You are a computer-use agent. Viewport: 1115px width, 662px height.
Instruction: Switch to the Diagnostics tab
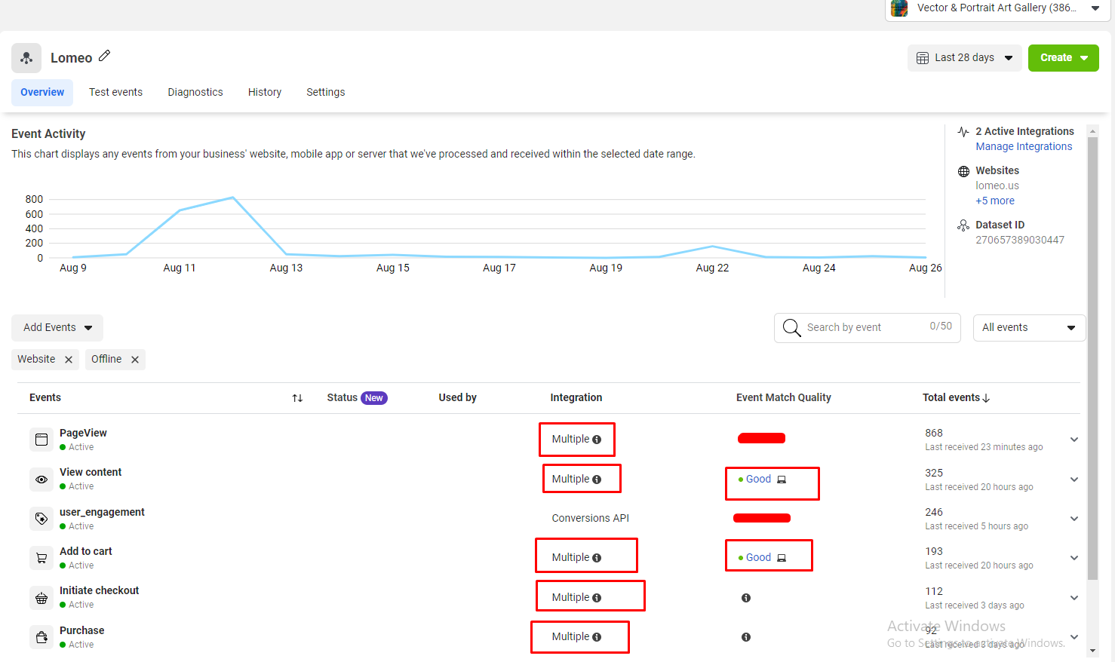(x=195, y=92)
